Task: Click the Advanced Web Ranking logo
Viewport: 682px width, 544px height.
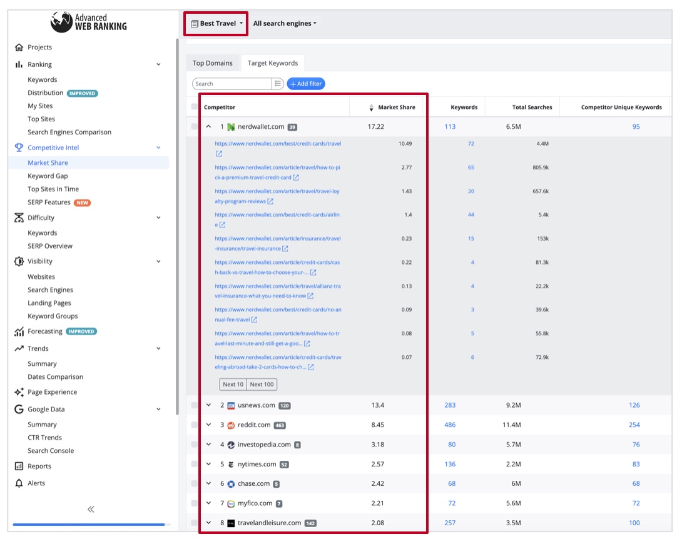Action: 89,22
